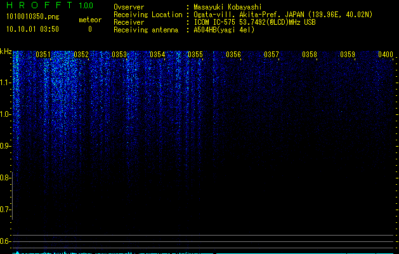Click the 0.6 kHz axis label
This screenshot has width=399, height=254.
click(x=4, y=241)
